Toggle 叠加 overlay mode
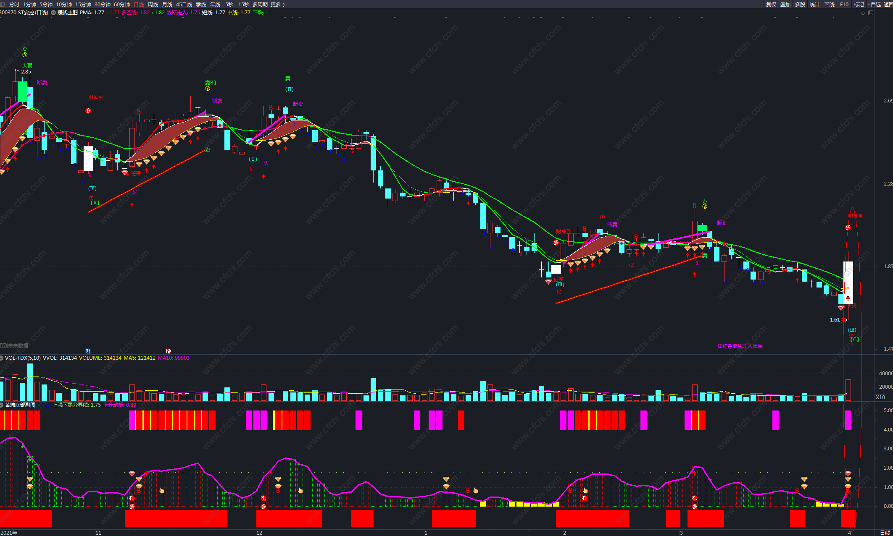Screen dimensions: 893x536 [x=785, y=4]
